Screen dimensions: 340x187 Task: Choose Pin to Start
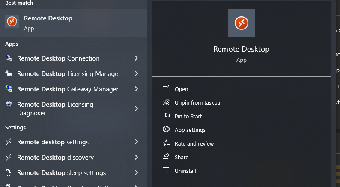[x=188, y=116]
